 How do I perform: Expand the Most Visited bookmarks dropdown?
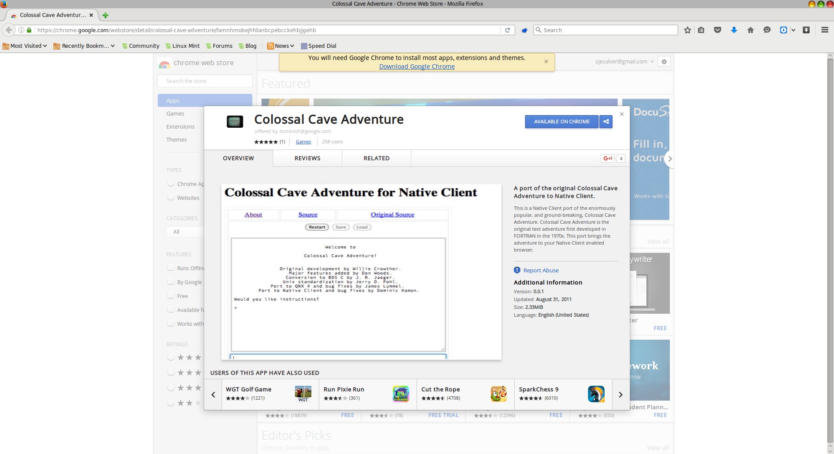25,46
